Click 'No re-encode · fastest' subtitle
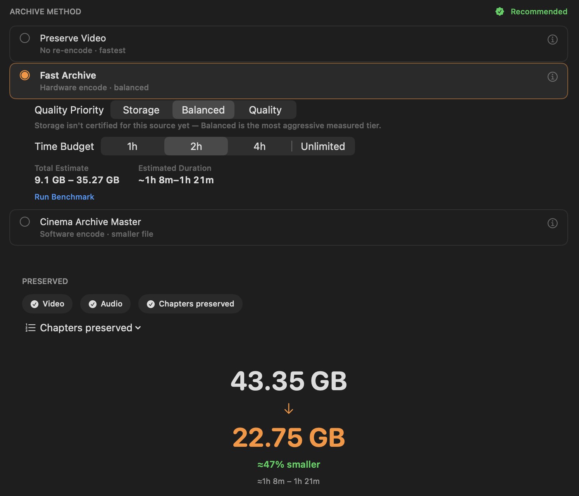 [83, 50]
